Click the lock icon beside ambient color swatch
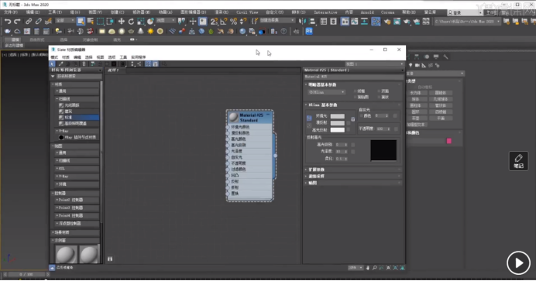 pyautogui.click(x=352, y=119)
